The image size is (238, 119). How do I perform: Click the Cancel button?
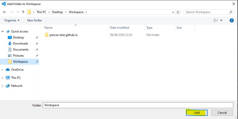[222, 113]
